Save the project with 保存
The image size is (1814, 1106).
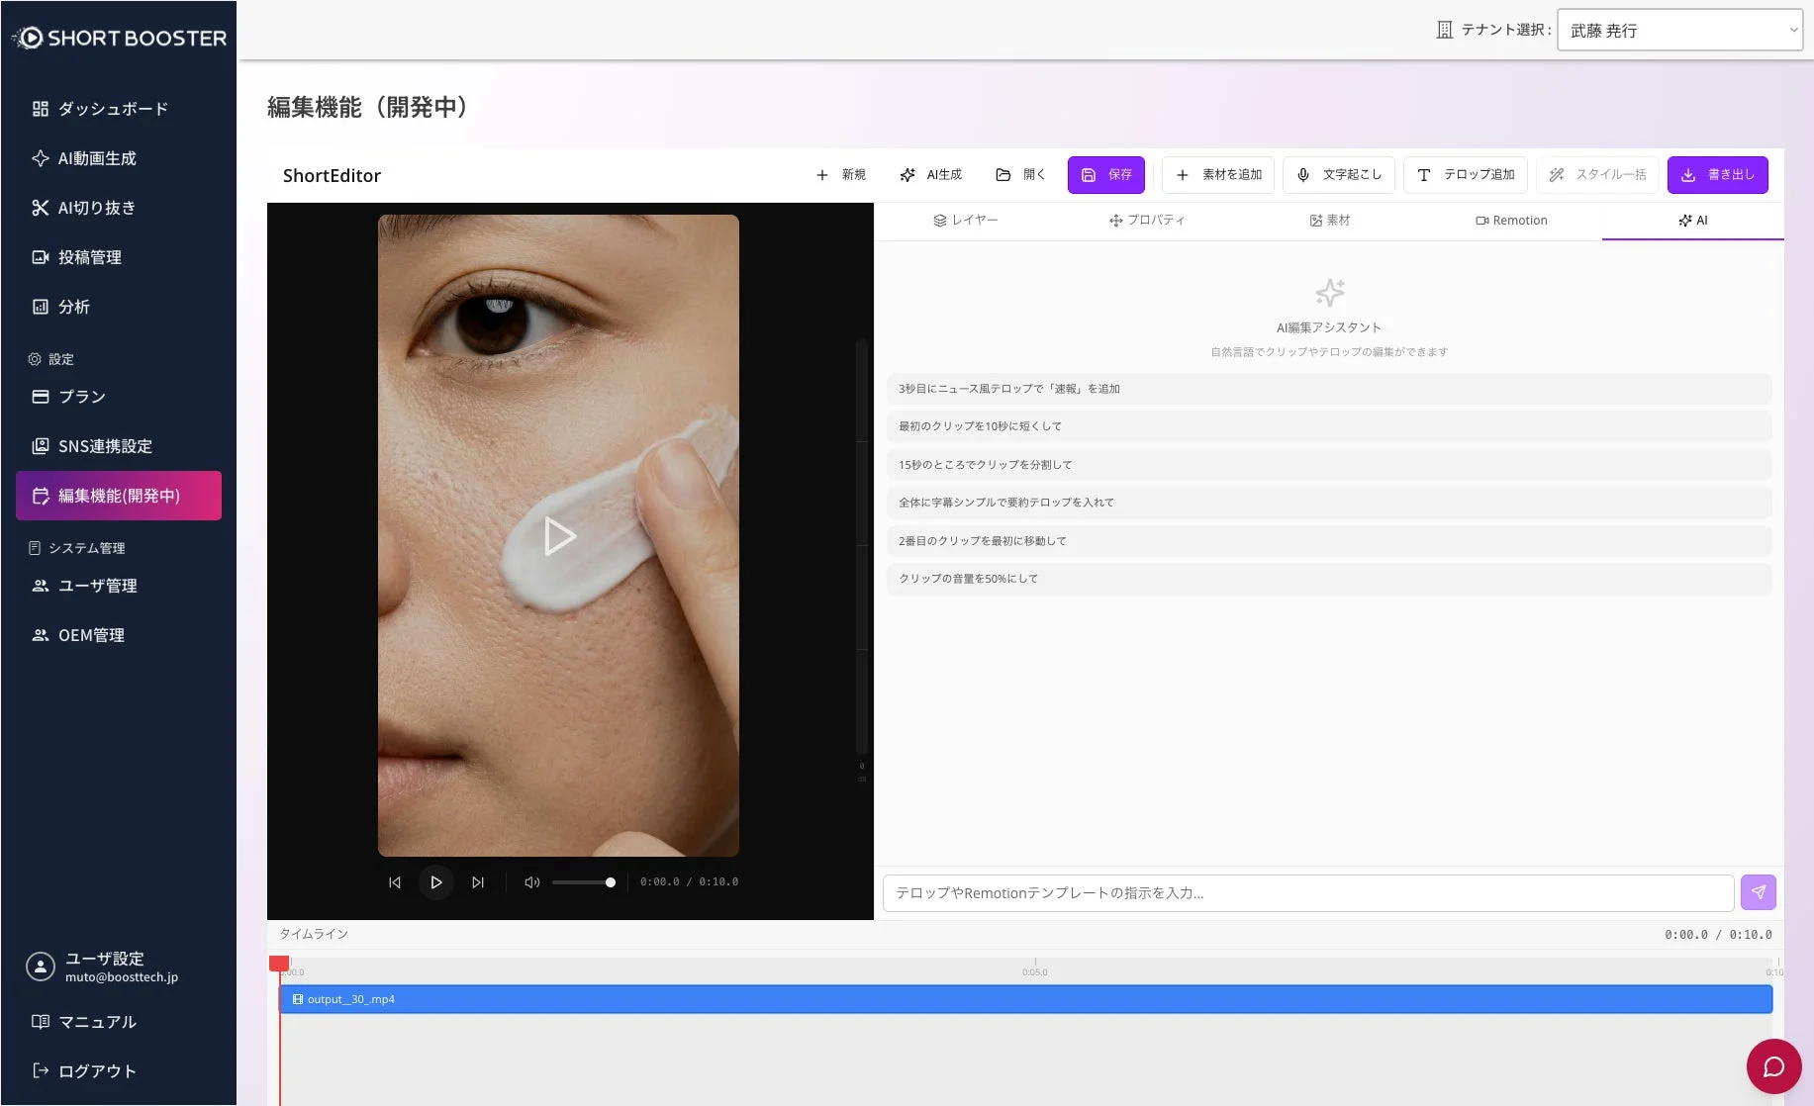coord(1105,174)
